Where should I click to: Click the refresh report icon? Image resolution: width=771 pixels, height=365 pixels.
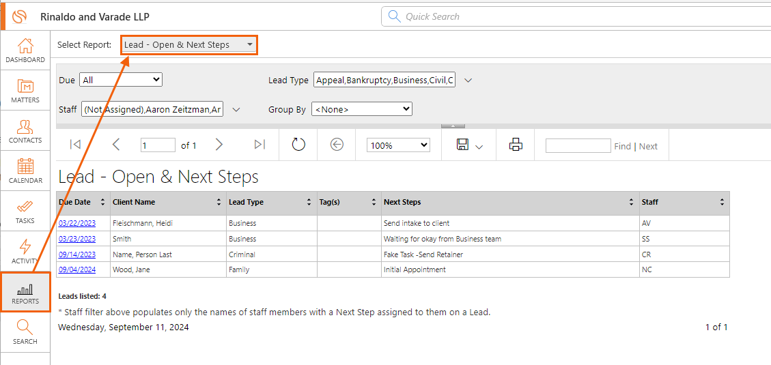[298, 145]
